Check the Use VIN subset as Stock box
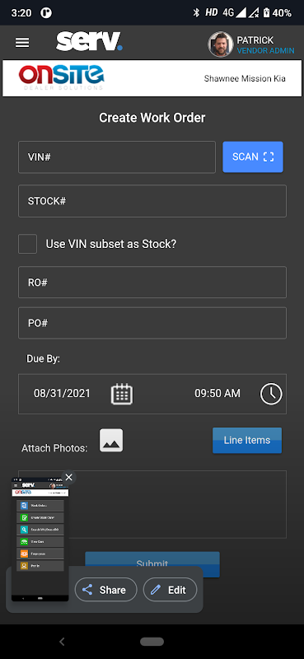 click(27, 244)
